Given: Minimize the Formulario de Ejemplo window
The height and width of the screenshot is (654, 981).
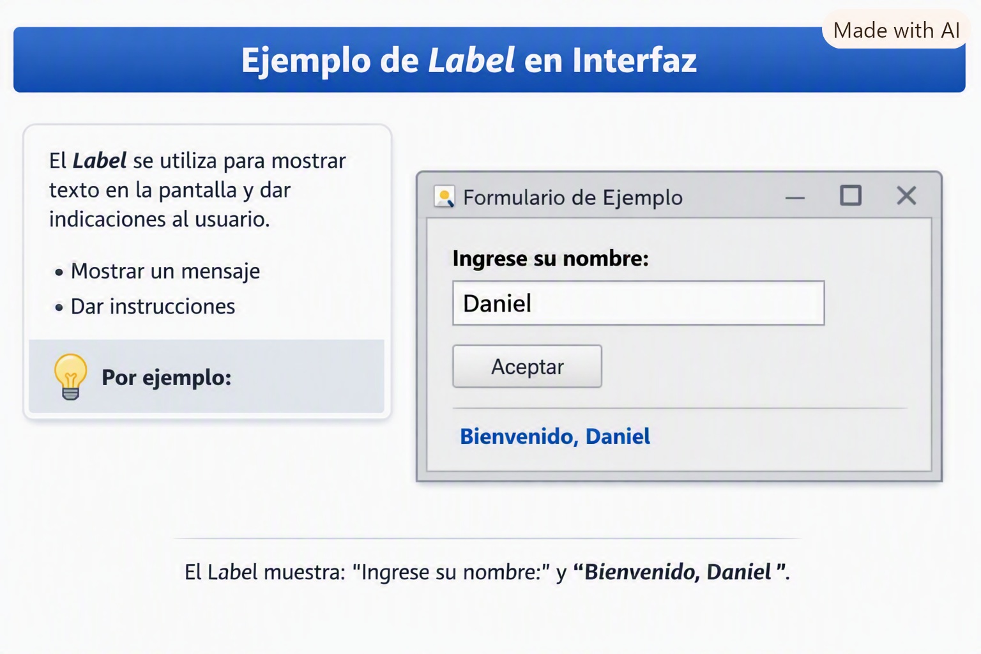Looking at the screenshot, I should 795,197.
